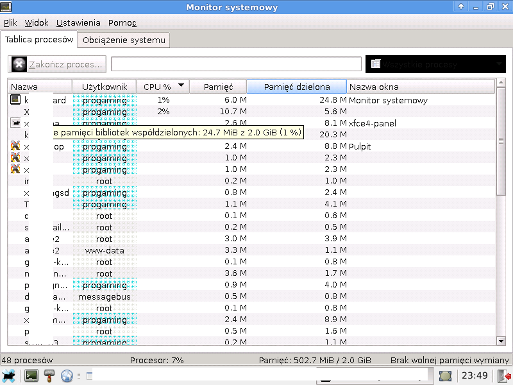Launch the terminal from the panel
This screenshot has height=385, width=513.
point(31,376)
